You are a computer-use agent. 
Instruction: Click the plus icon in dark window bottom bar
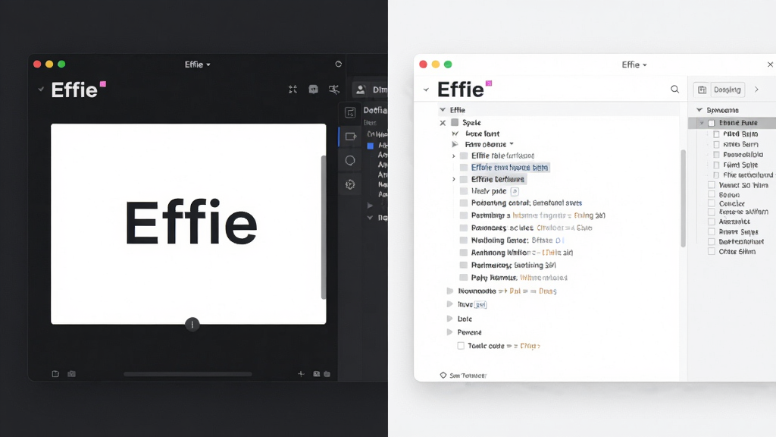301,373
